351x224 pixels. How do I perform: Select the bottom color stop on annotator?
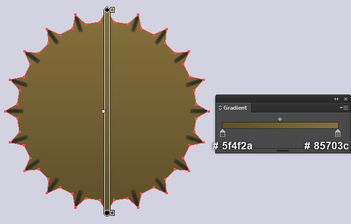[112, 213]
